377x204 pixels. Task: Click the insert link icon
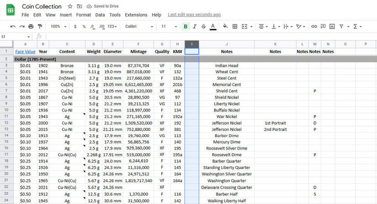(314, 27)
